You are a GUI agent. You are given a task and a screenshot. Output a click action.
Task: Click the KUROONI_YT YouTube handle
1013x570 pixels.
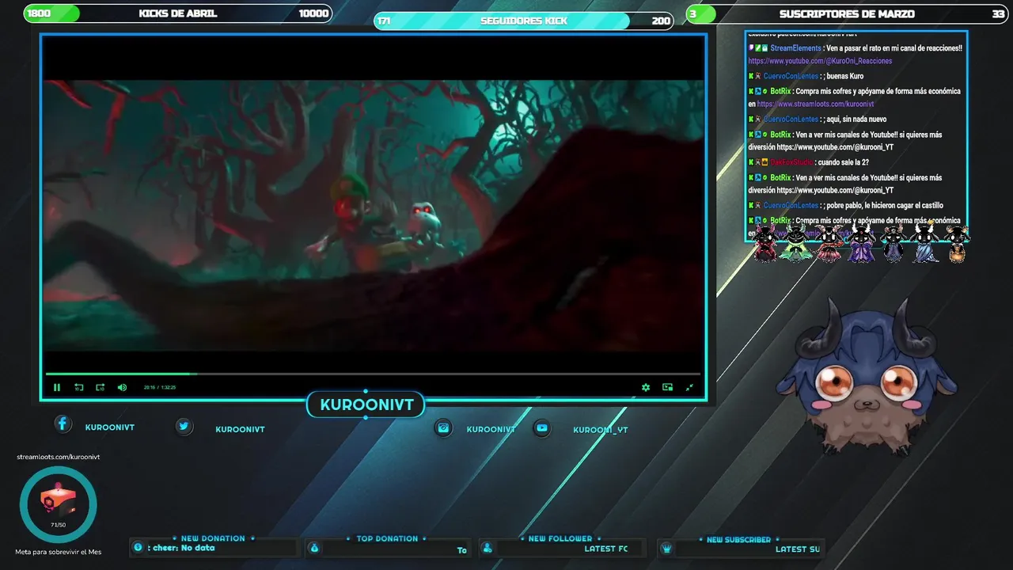pyautogui.click(x=601, y=430)
